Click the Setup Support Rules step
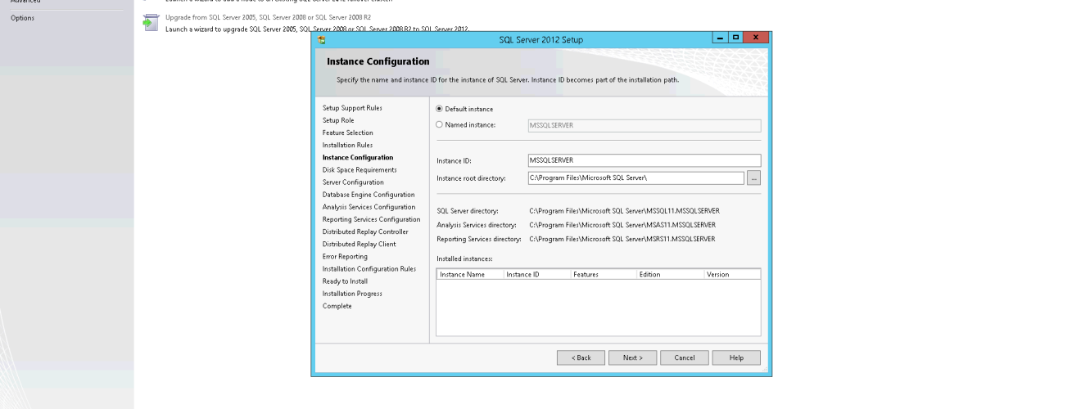The image size is (1081, 409). pos(352,108)
